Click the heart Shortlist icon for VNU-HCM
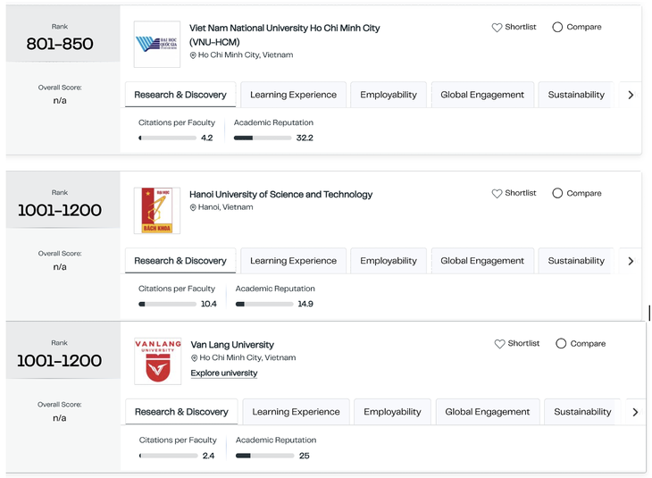This screenshot has width=652, height=478. 497,28
